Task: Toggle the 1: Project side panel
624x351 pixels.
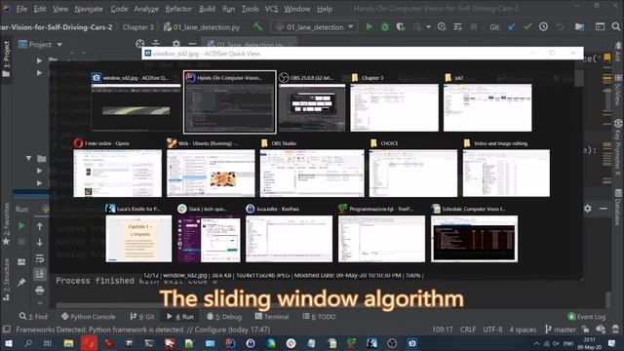Action: 6,58
